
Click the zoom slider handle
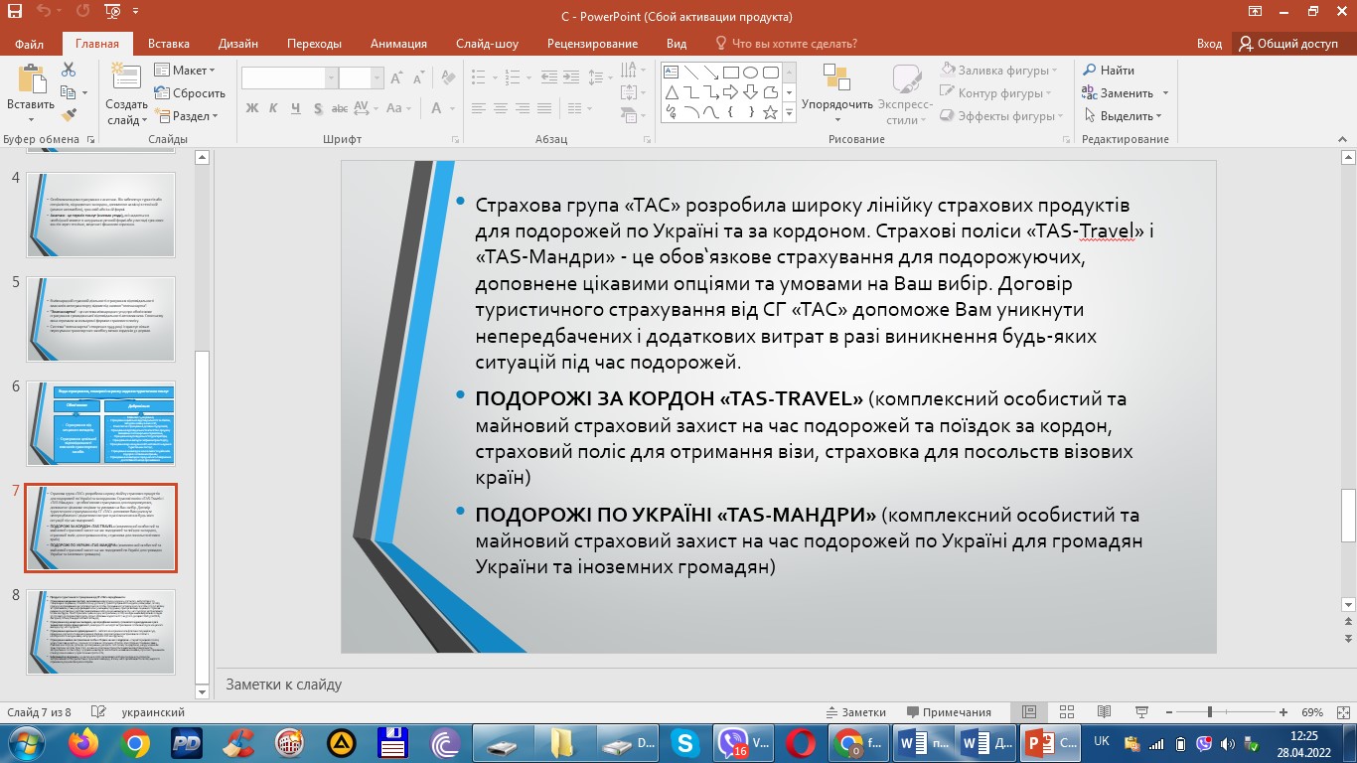tap(1209, 712)
